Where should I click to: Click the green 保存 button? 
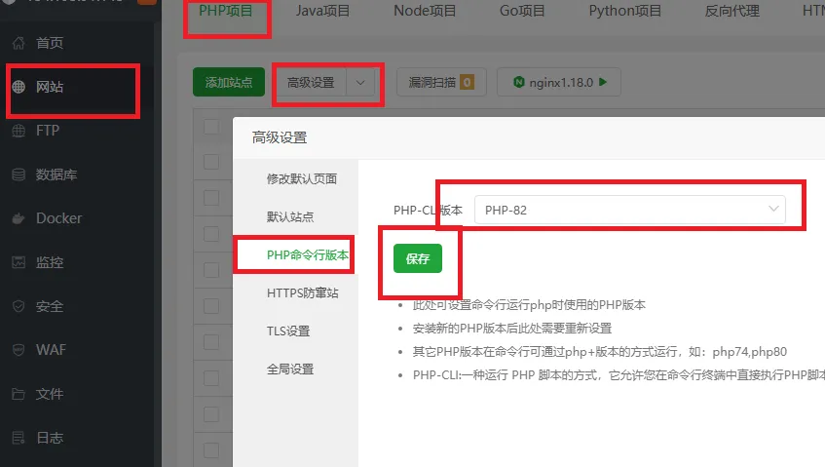pyautogui.click(x=418, y=258)
